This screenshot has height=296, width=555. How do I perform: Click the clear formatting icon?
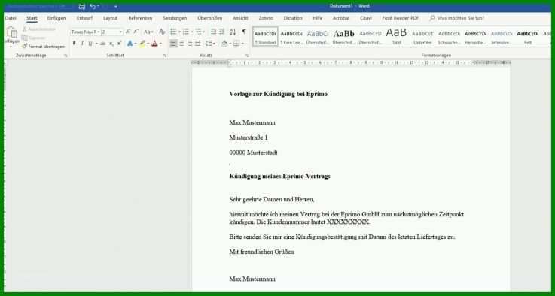(x=162, y=32)
